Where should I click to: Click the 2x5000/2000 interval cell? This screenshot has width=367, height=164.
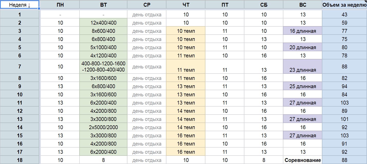point(103,127)
